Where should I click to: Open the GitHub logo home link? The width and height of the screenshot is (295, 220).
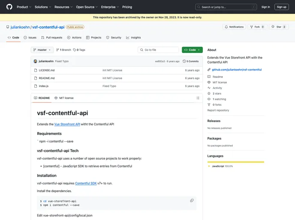click(9, 7)
